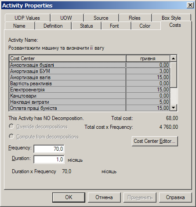Click the No Decomposition notice text
The width and height of the screenshot is (196, 207).
pos(46,118)
